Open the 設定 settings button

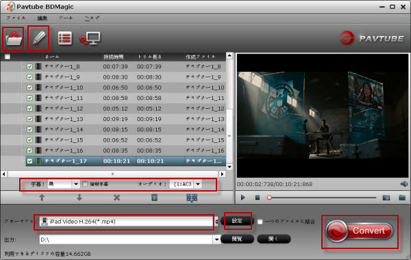click(237, 221)
